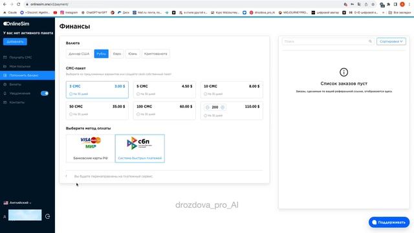Click the Билеты sidebar icon

(x=5, y=84)
